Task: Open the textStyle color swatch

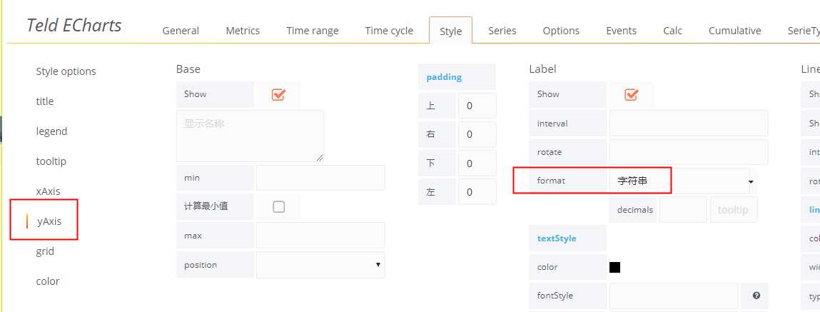Action: [615, 268]
